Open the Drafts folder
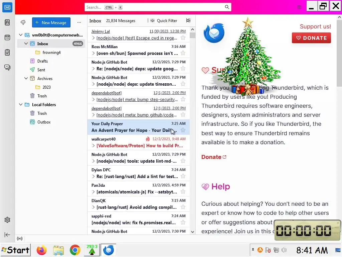Image resolution: width=342 pixels, height=257 pixels. point(51,61)
